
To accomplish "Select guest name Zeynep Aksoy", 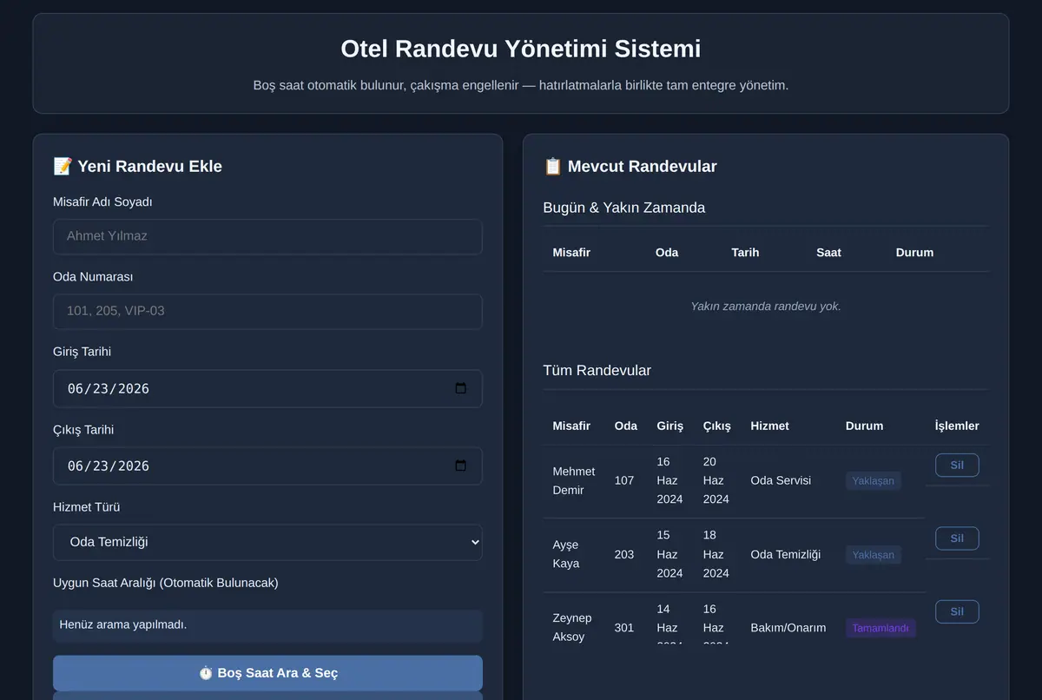I will 572,627.
